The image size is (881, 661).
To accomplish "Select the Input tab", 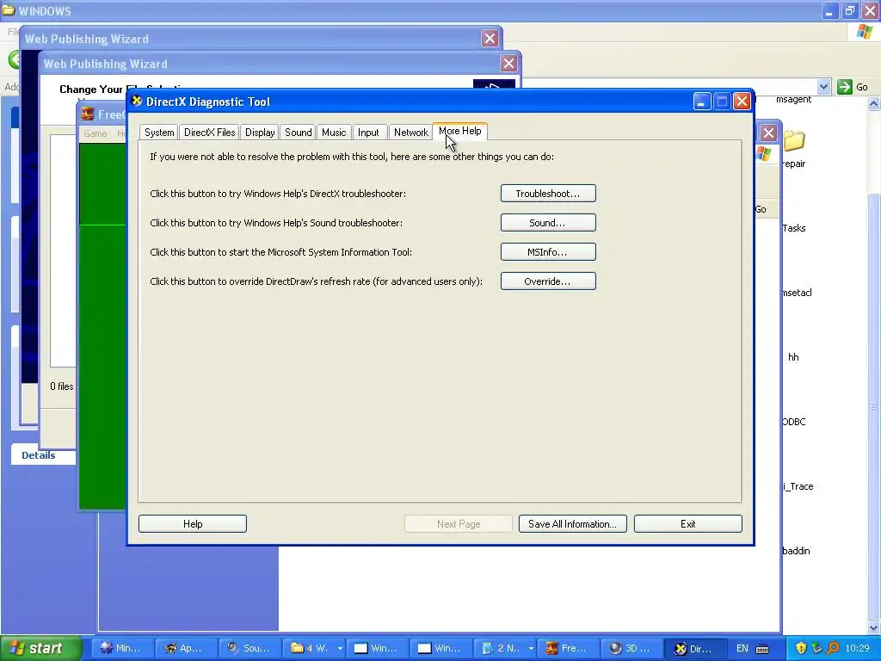I will [368, 132].
